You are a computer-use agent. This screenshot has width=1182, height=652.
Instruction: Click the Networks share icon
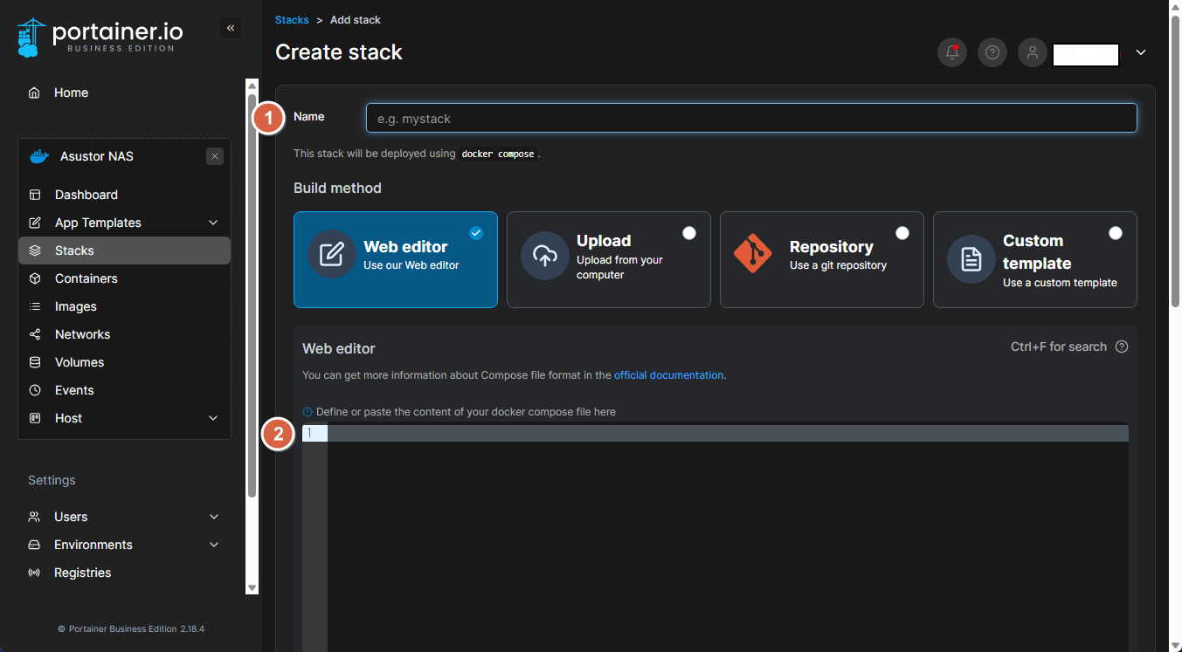(x=35, y=334)
